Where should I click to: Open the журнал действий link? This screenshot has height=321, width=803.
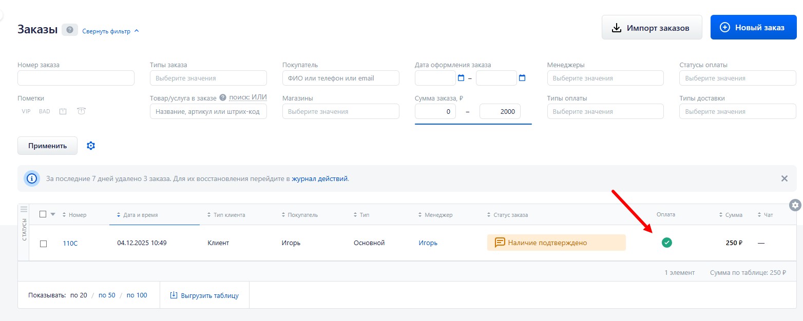(320, 178)
